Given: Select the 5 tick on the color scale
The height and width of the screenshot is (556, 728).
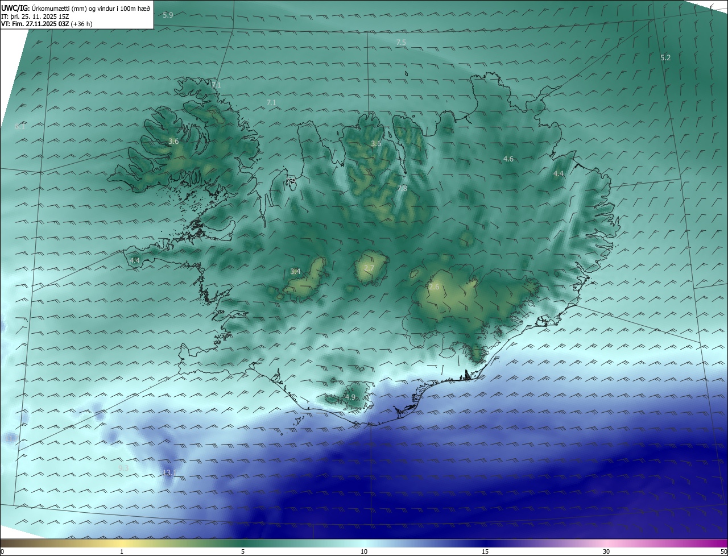Looking at the screenshot, I should [243, 551].
